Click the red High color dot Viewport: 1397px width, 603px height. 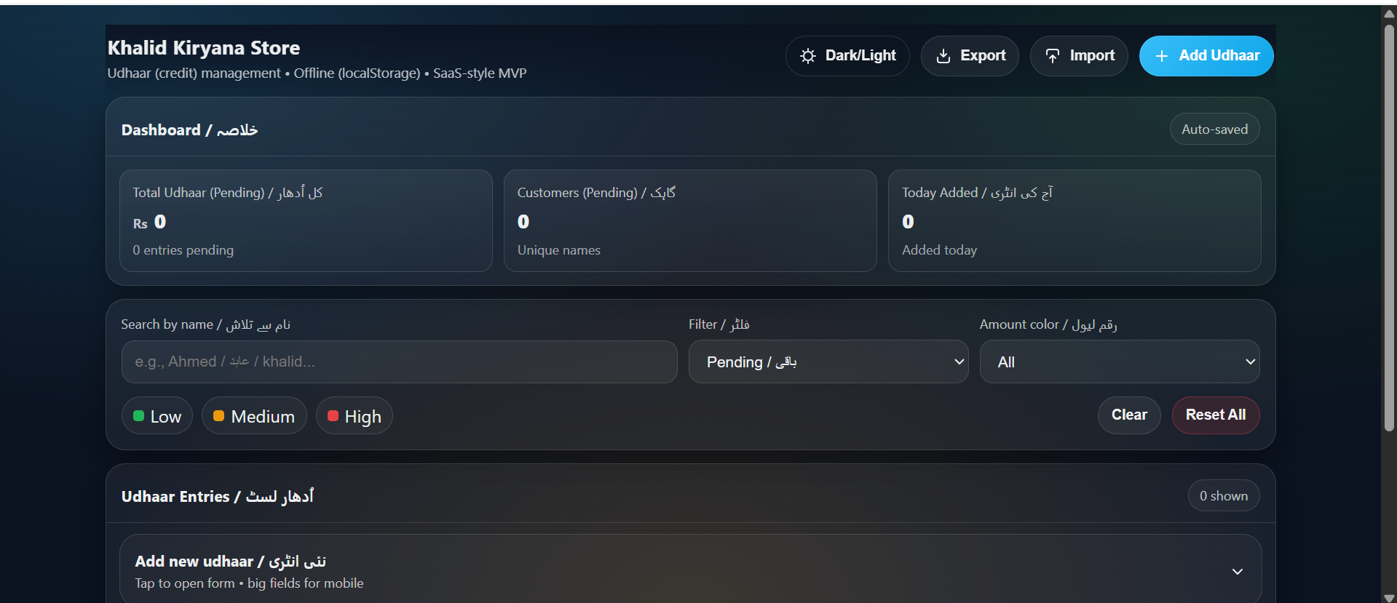[333, 416]
